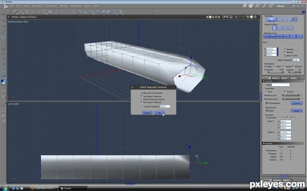Select Weld All Selected Vertices option
This screenshot has height=191, width=307.
[x=142, y=99]
